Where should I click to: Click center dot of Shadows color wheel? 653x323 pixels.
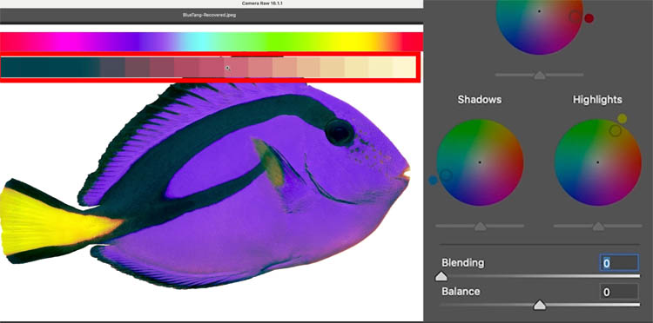480,162
